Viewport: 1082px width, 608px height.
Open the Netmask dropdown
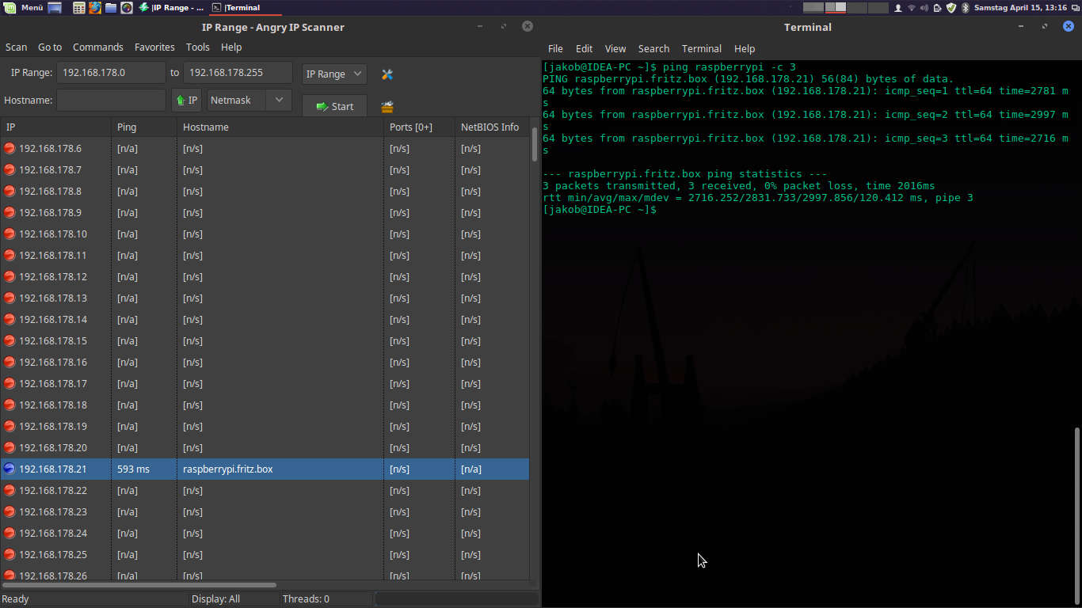(x=250, y=101)
